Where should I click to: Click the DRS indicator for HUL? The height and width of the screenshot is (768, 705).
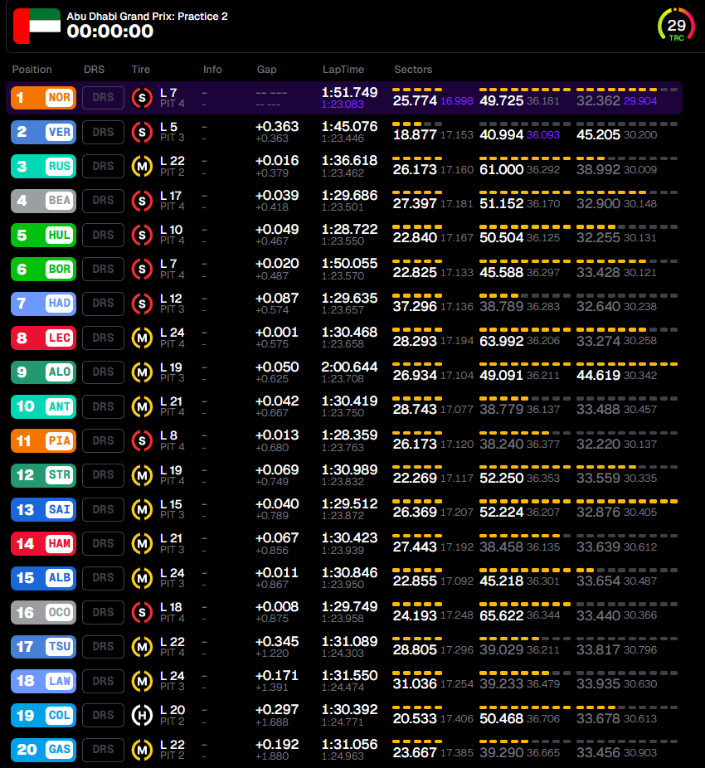[x=103, y=235]
